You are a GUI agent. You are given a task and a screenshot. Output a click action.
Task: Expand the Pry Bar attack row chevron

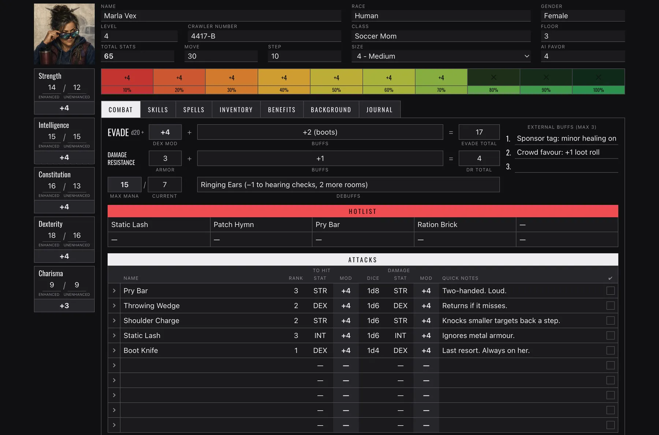114,291
